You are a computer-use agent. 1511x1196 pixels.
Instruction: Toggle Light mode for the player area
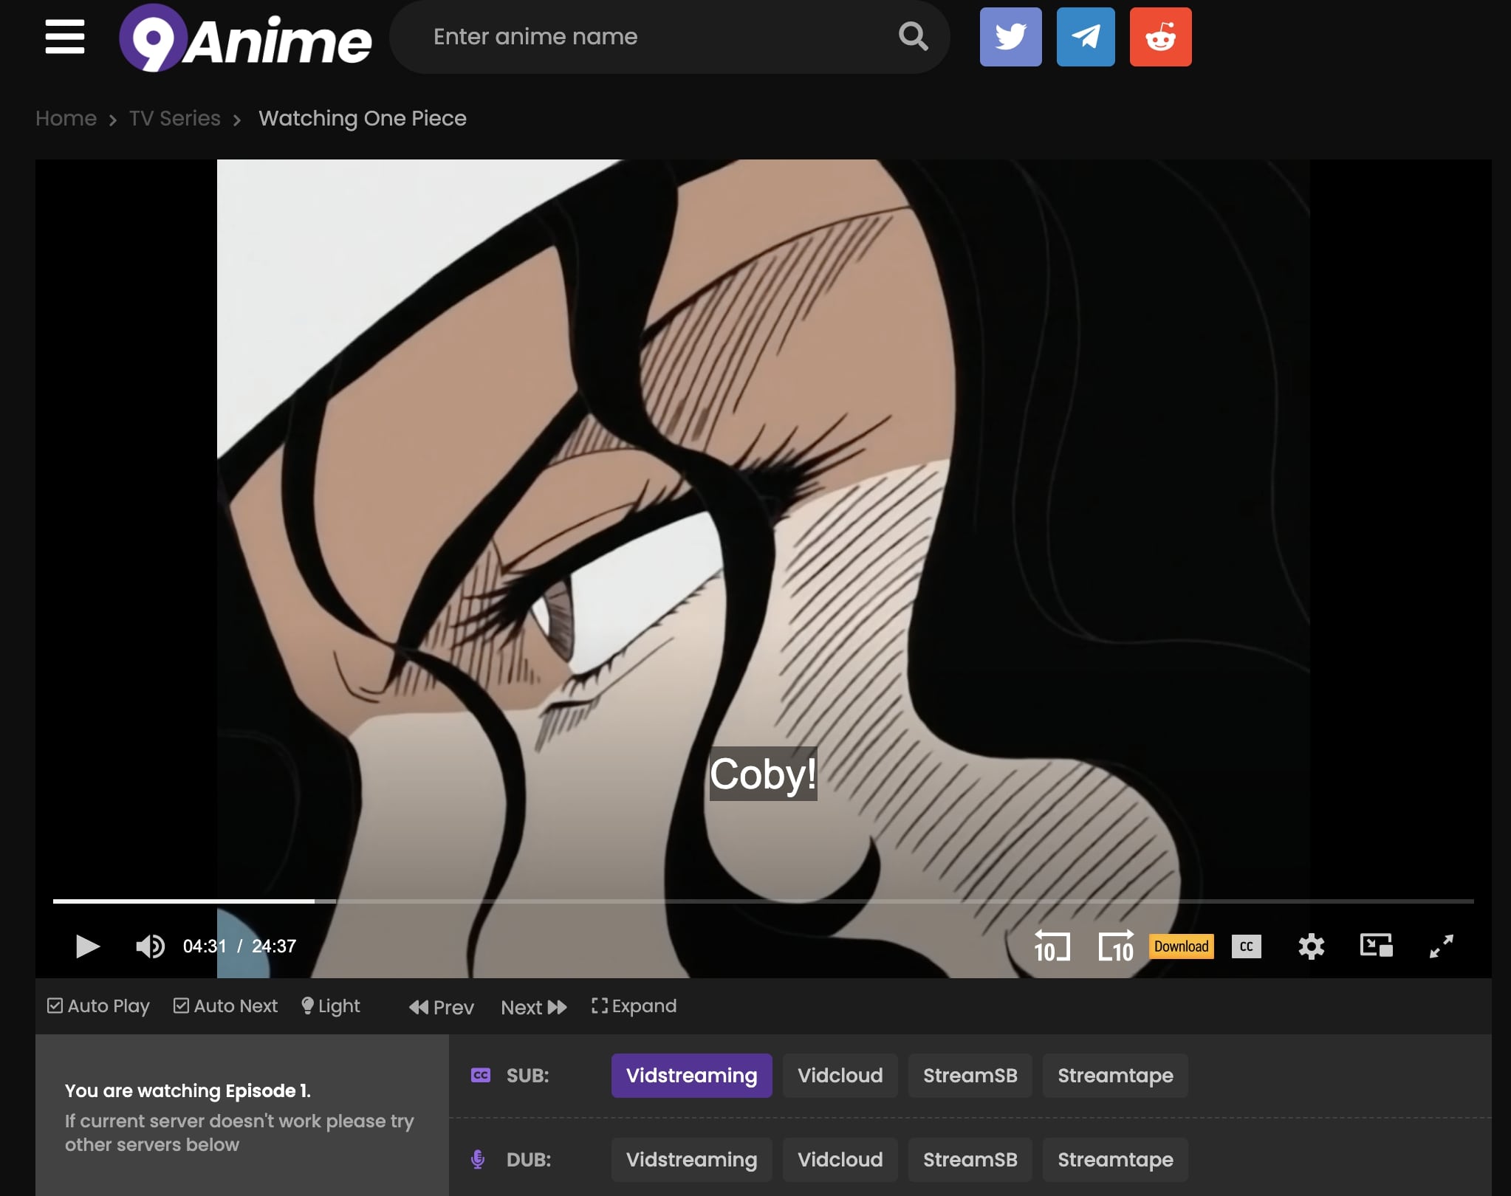330,1006
